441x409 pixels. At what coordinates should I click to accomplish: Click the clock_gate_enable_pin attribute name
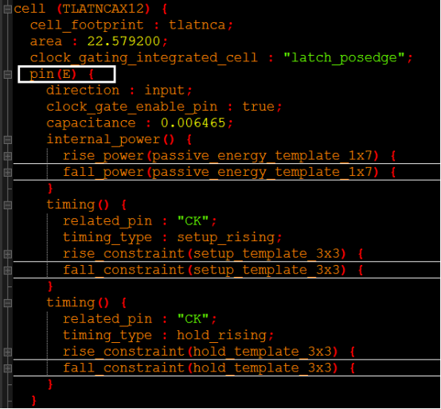[x=132, y=107]
